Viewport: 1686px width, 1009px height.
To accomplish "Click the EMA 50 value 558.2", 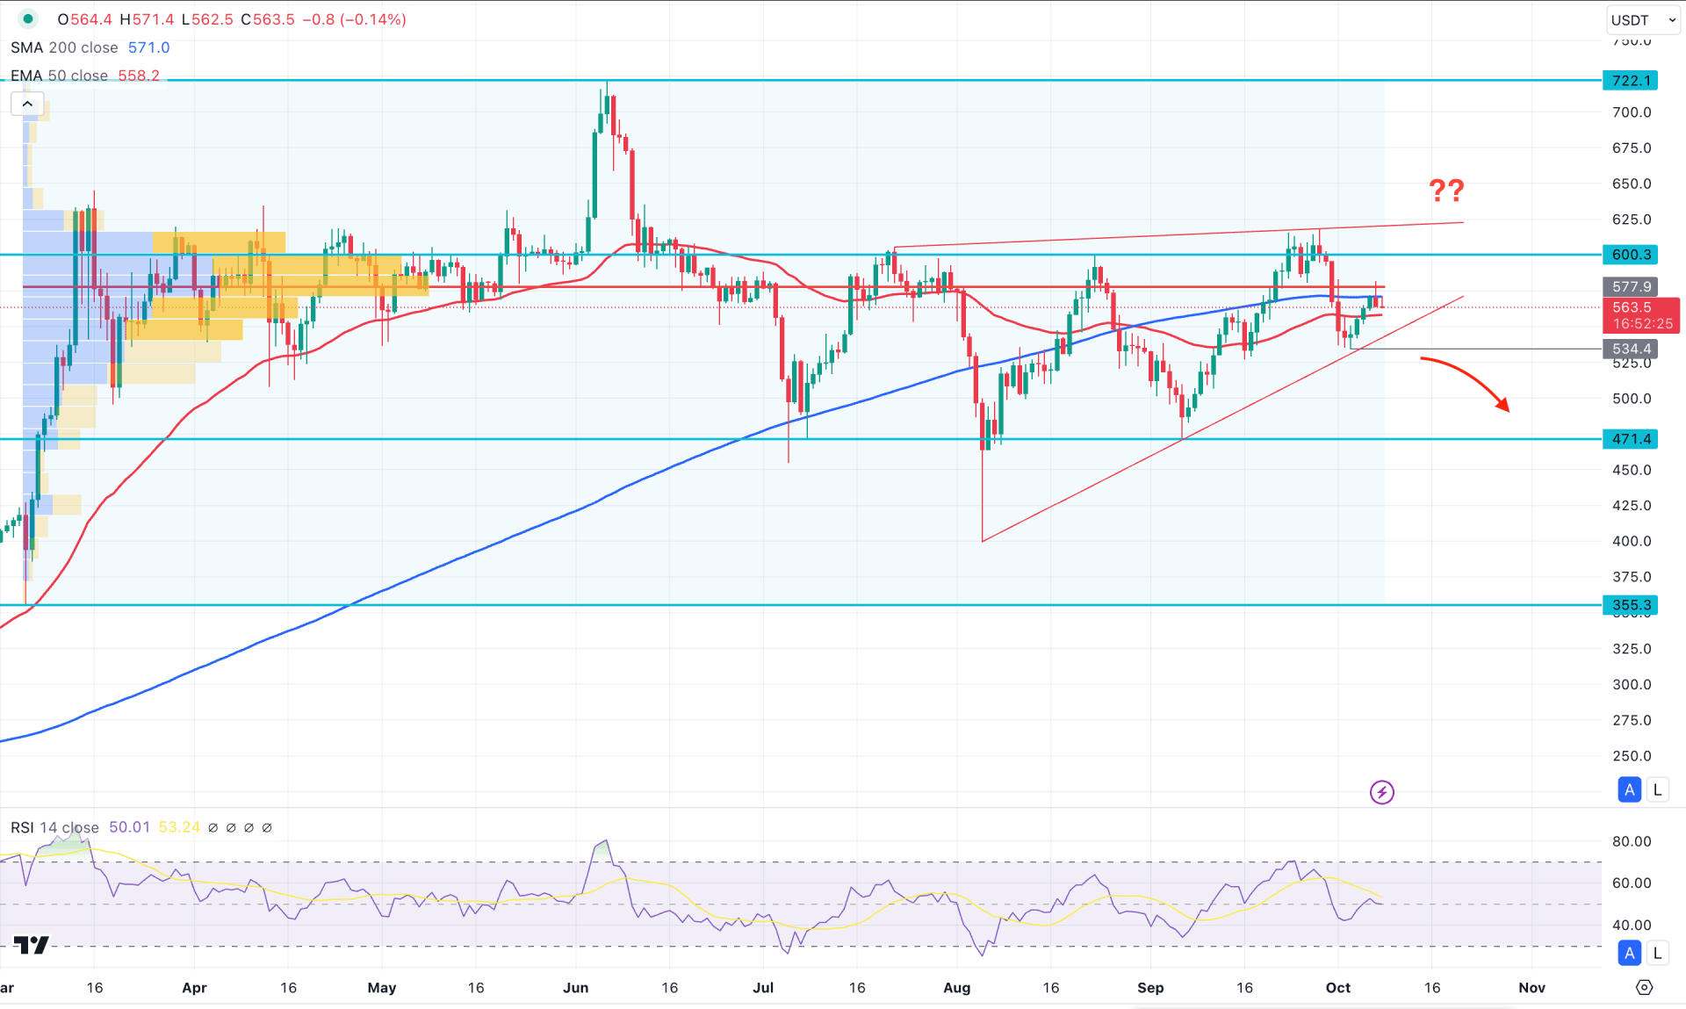I will click(x=139, y=76).
